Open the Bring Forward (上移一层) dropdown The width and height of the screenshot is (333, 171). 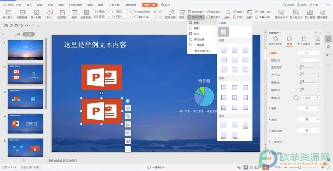tap(263, 12)
